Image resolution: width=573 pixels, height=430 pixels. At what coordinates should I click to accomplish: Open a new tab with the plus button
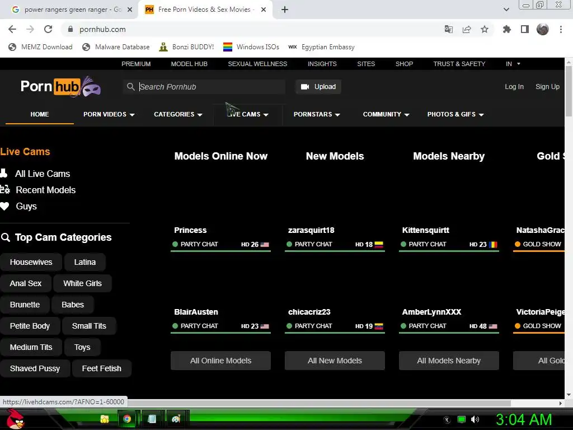tap(285, 10)
